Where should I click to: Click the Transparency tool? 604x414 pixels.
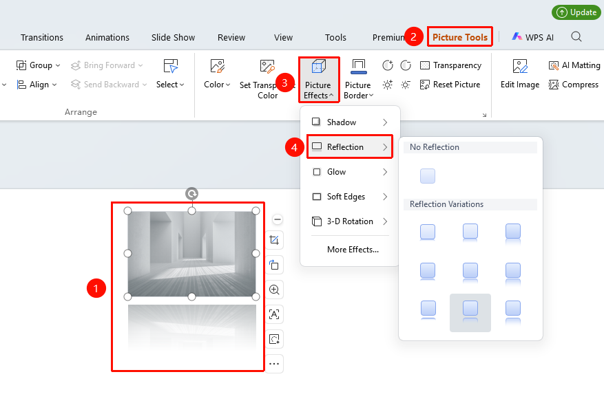(450, 65)
